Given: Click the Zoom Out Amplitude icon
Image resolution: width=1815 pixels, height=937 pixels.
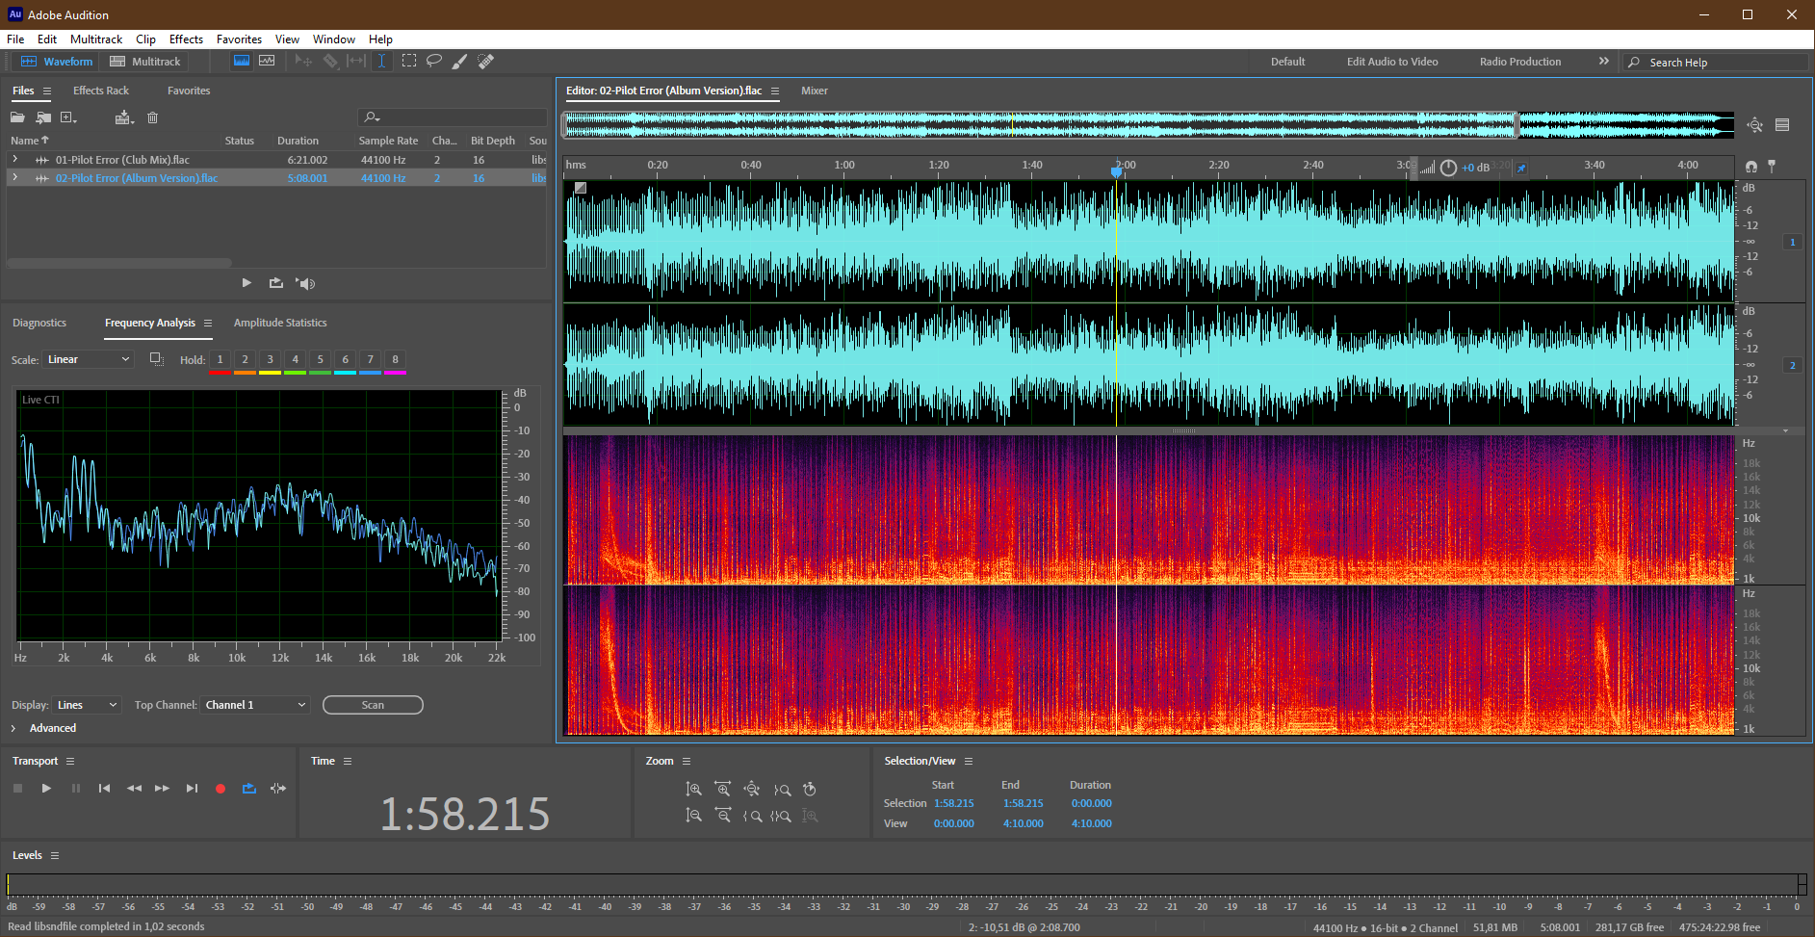Looking at the screenshot, I should [x=693, y=815].
